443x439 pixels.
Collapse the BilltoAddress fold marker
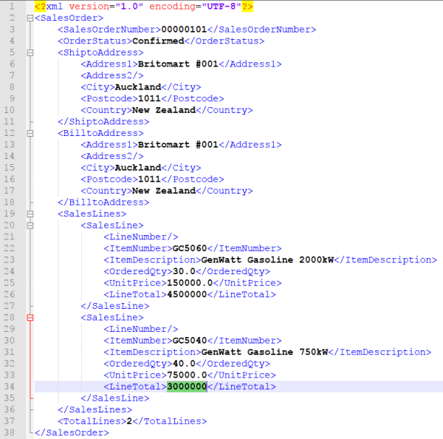click(29, 133)
